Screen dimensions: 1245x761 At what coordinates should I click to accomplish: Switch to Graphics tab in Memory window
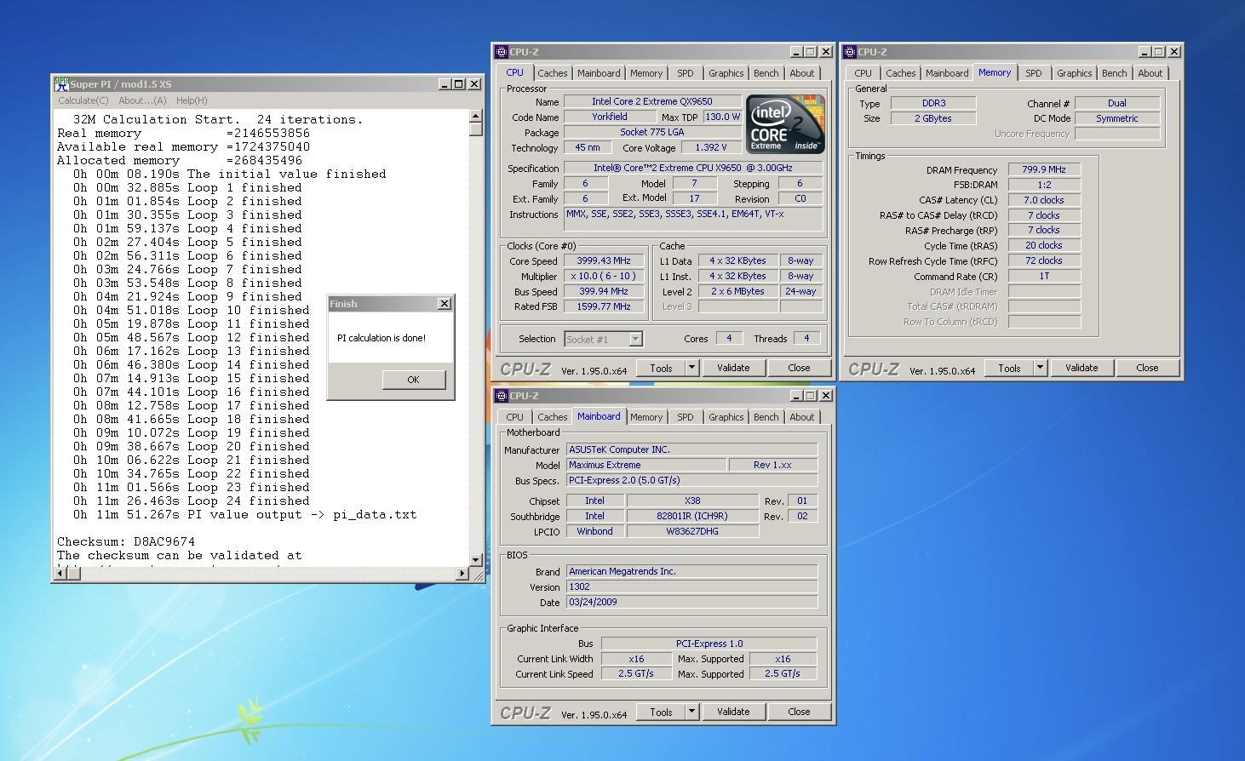tap(1074, 73)
